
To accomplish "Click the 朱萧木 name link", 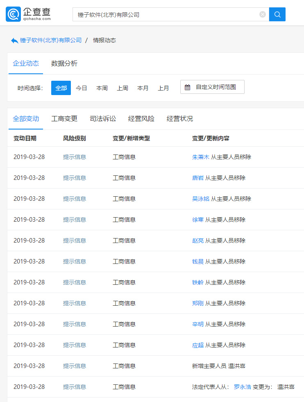I will pyautogui.click(x=201, y=157).
